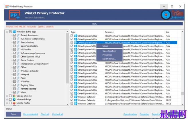Open the TriSun Software logo
192x123 pixels.
coord(173,15)
